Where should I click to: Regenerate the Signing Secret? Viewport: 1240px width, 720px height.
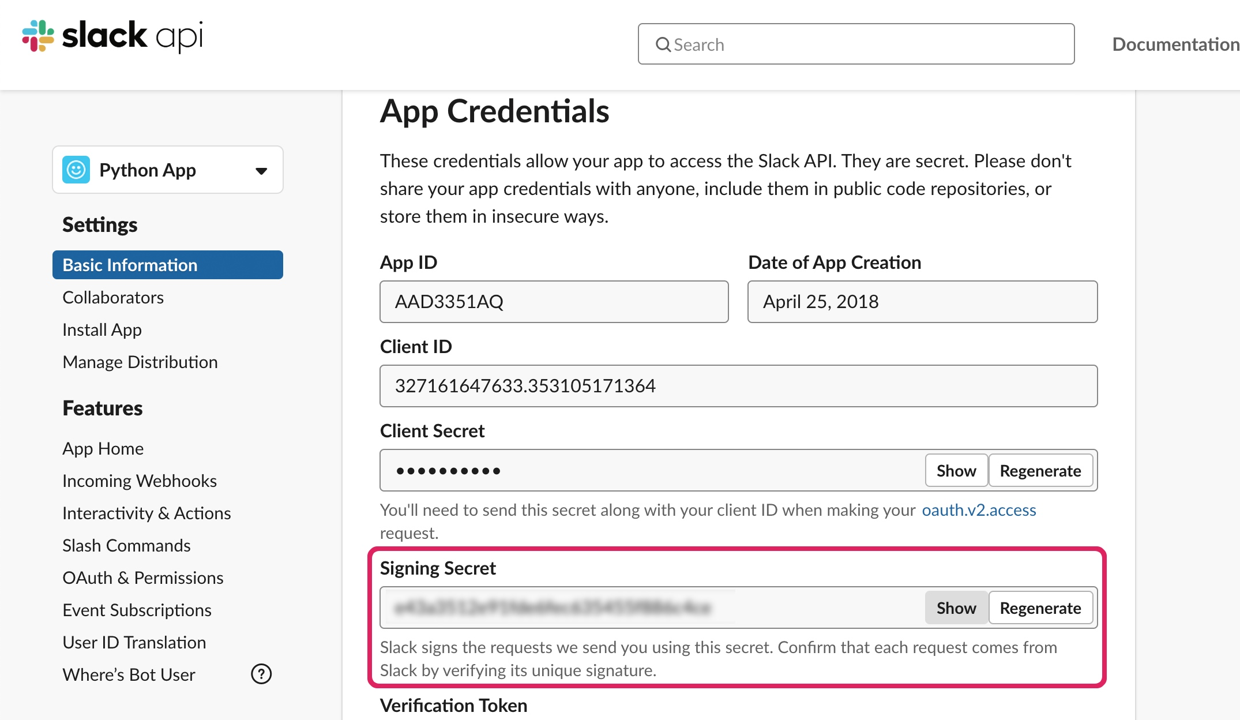(1040, 608)
